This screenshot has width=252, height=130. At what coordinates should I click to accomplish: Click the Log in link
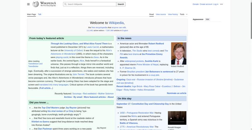point(216,4)
